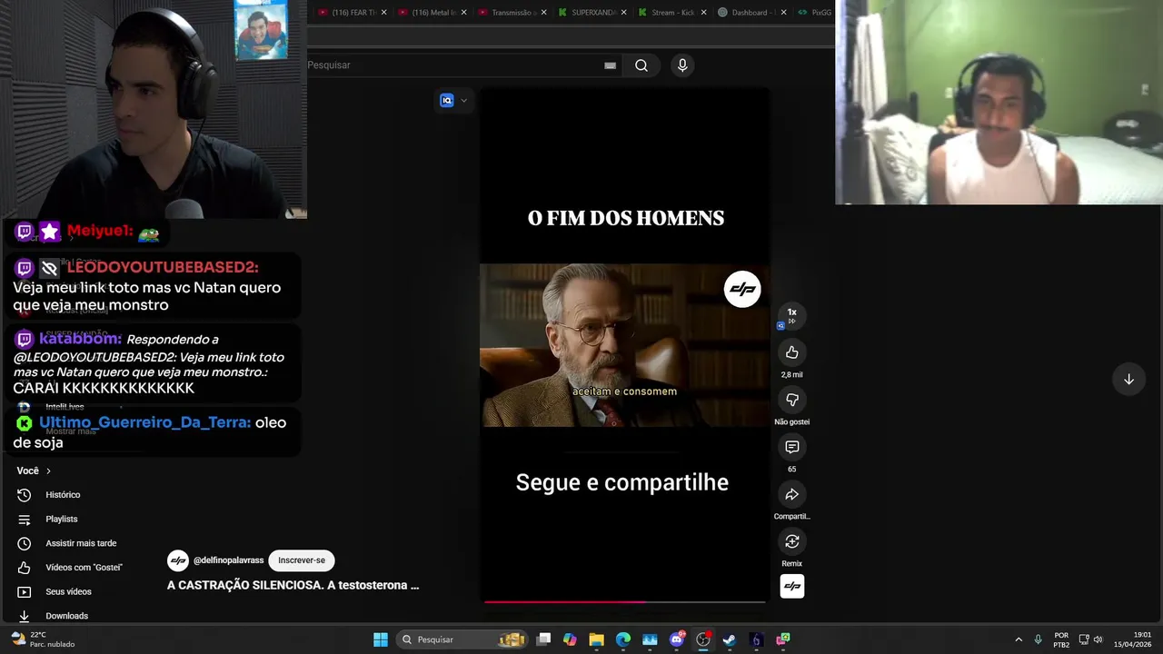Image resolution: width=1163 pixels, height=654 pixels.
Task: Open Discord from the taskbar
Action: pos(677,639)
